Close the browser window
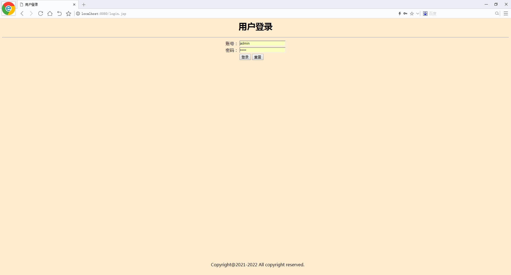 point(506,4)
